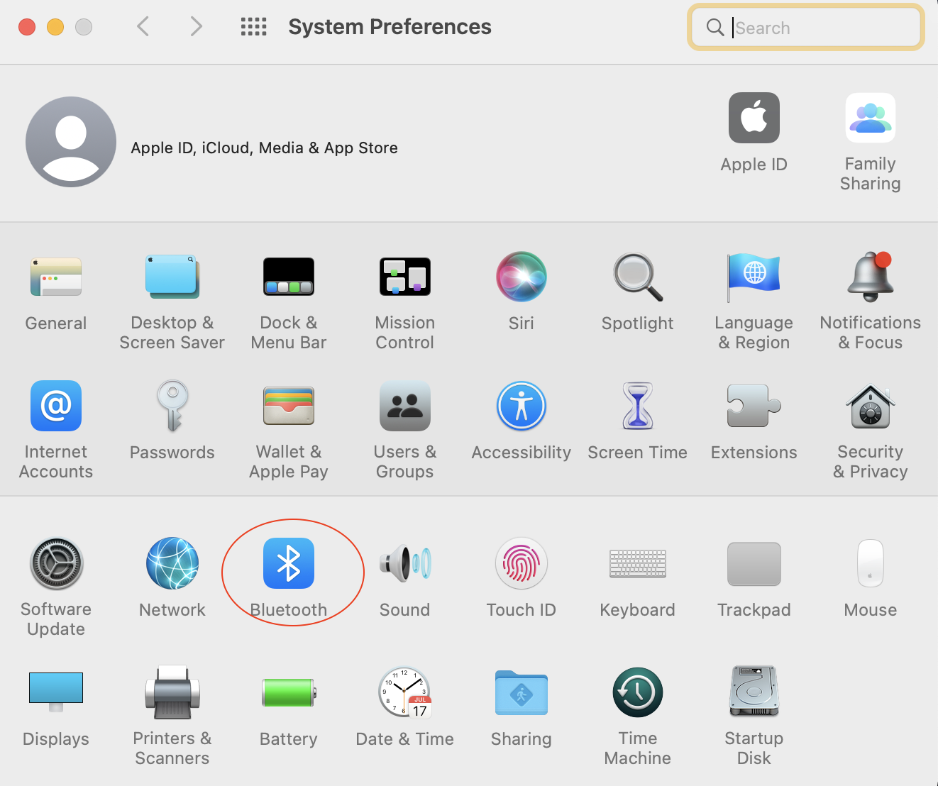Go back with the left chevron

(143, 27)
